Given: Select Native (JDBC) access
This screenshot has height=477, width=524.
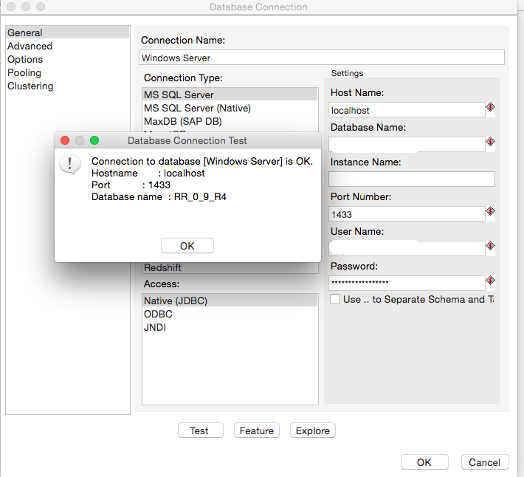Looking at the screenshot, I should (x=230, y=301).
